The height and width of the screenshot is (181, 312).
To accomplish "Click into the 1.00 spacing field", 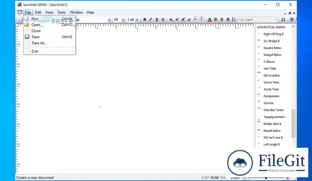I will pos(131,20).
